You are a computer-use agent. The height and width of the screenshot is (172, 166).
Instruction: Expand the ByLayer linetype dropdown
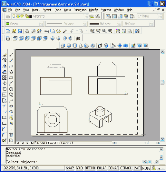tap(84, 24)
